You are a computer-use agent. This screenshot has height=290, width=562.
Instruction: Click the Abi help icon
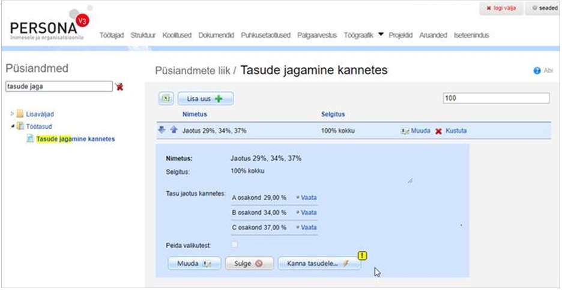537,71
